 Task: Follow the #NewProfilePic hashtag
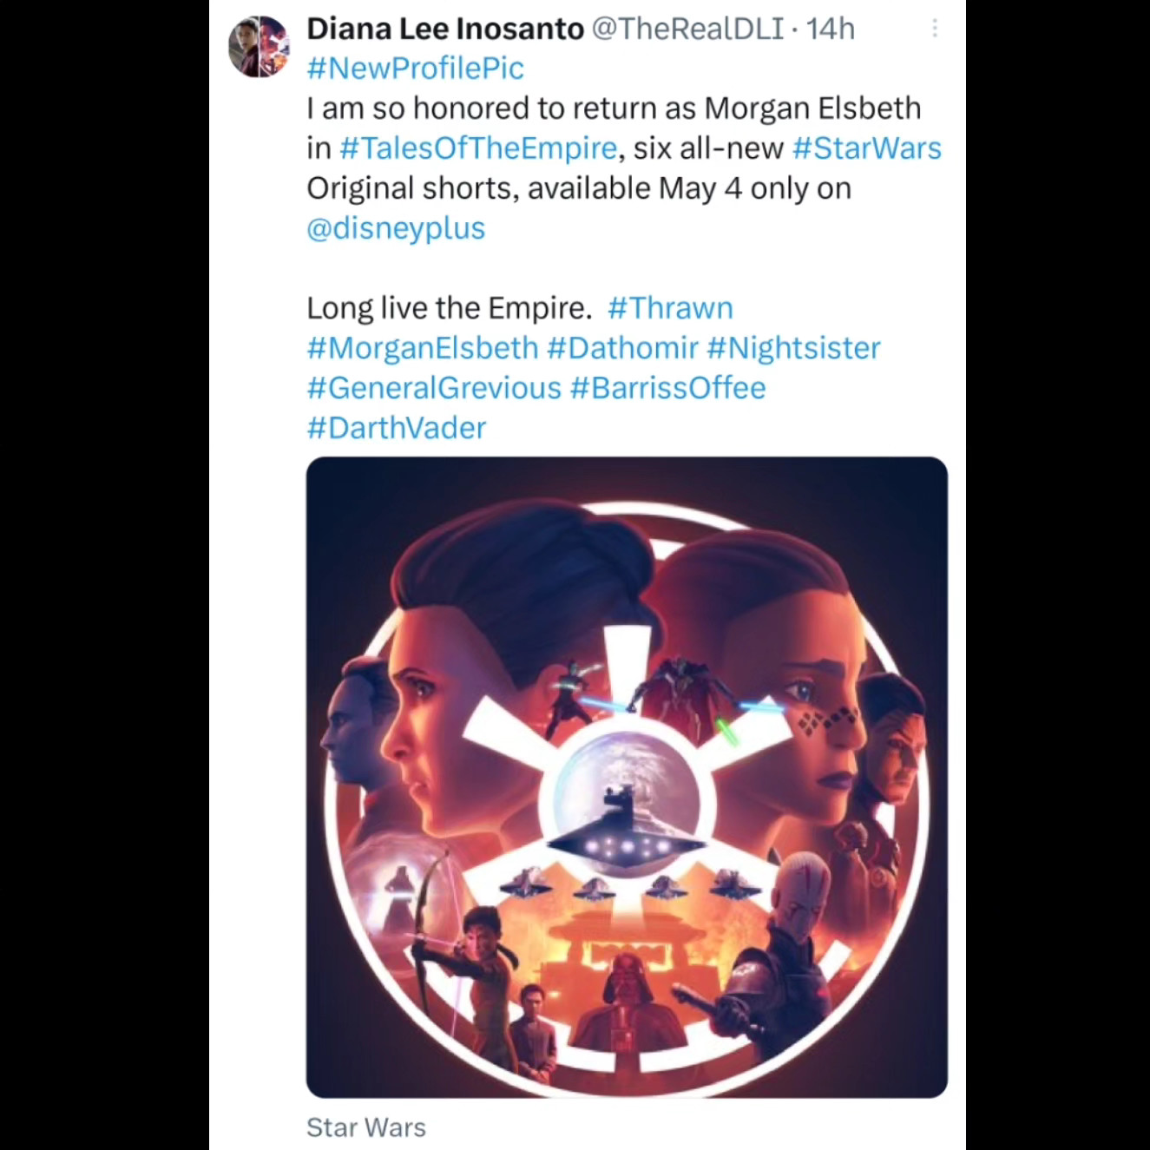coord(416,69)
